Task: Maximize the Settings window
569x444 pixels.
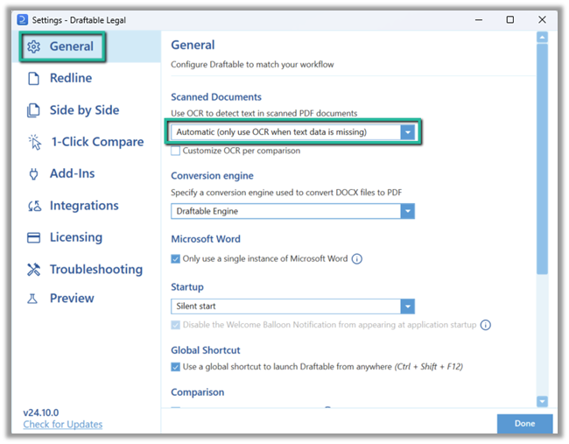Action: pyautogui.click(x=509, y=19)
